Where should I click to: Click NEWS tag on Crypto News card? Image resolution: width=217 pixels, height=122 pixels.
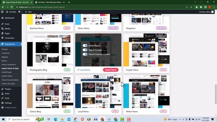(163, 70)
